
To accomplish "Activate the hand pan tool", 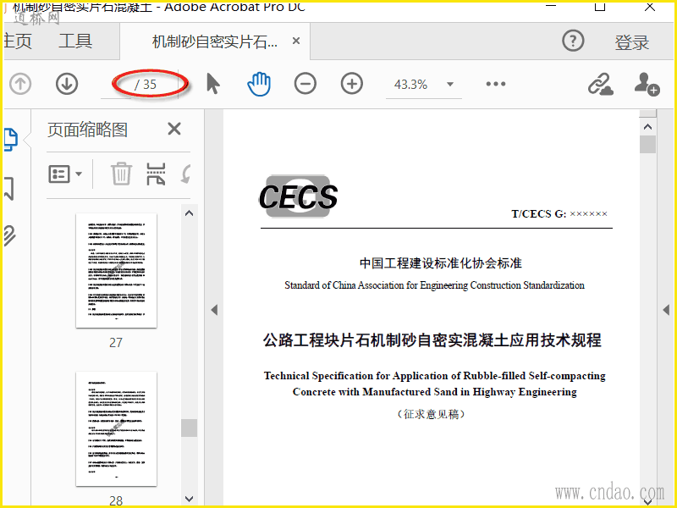I will click(259, 84).
